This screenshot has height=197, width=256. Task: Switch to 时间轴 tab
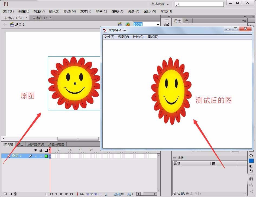[x=8, y=144]
